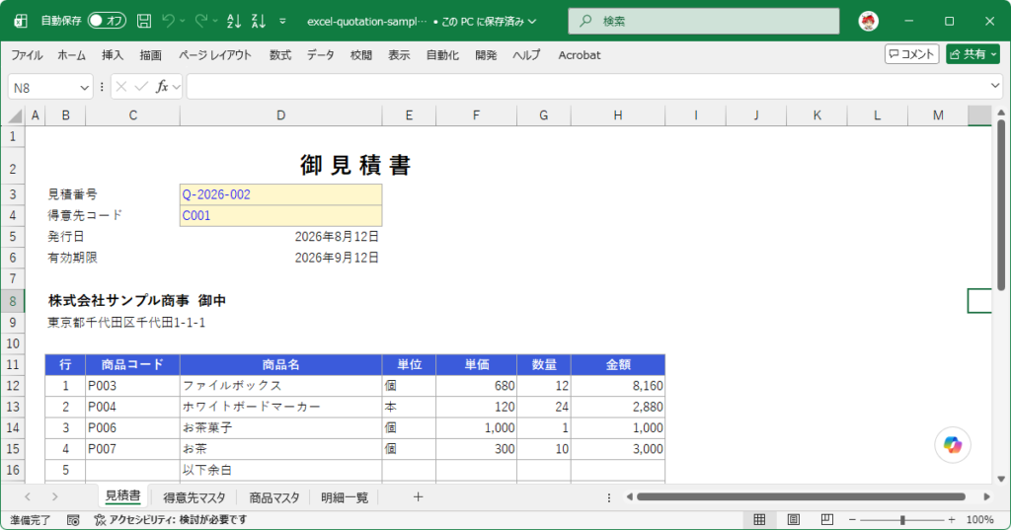Open the 開発 ribbon tab
This screenshot has width=1011, height=530.
486,55
